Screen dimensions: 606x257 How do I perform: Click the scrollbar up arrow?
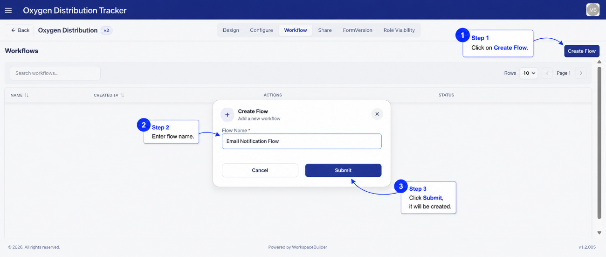(599, 62)
